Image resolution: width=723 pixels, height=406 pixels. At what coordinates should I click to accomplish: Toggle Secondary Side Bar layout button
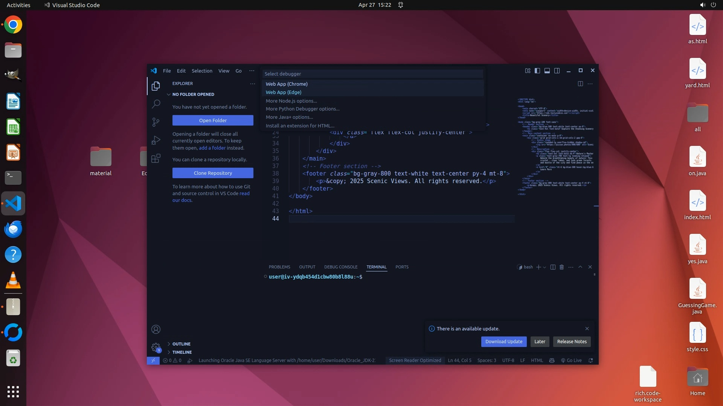coord(557,71)
